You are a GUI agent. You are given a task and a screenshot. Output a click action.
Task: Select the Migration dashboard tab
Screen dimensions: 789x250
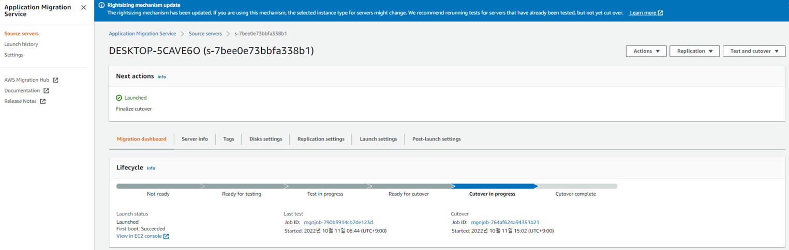coord(142,139)
